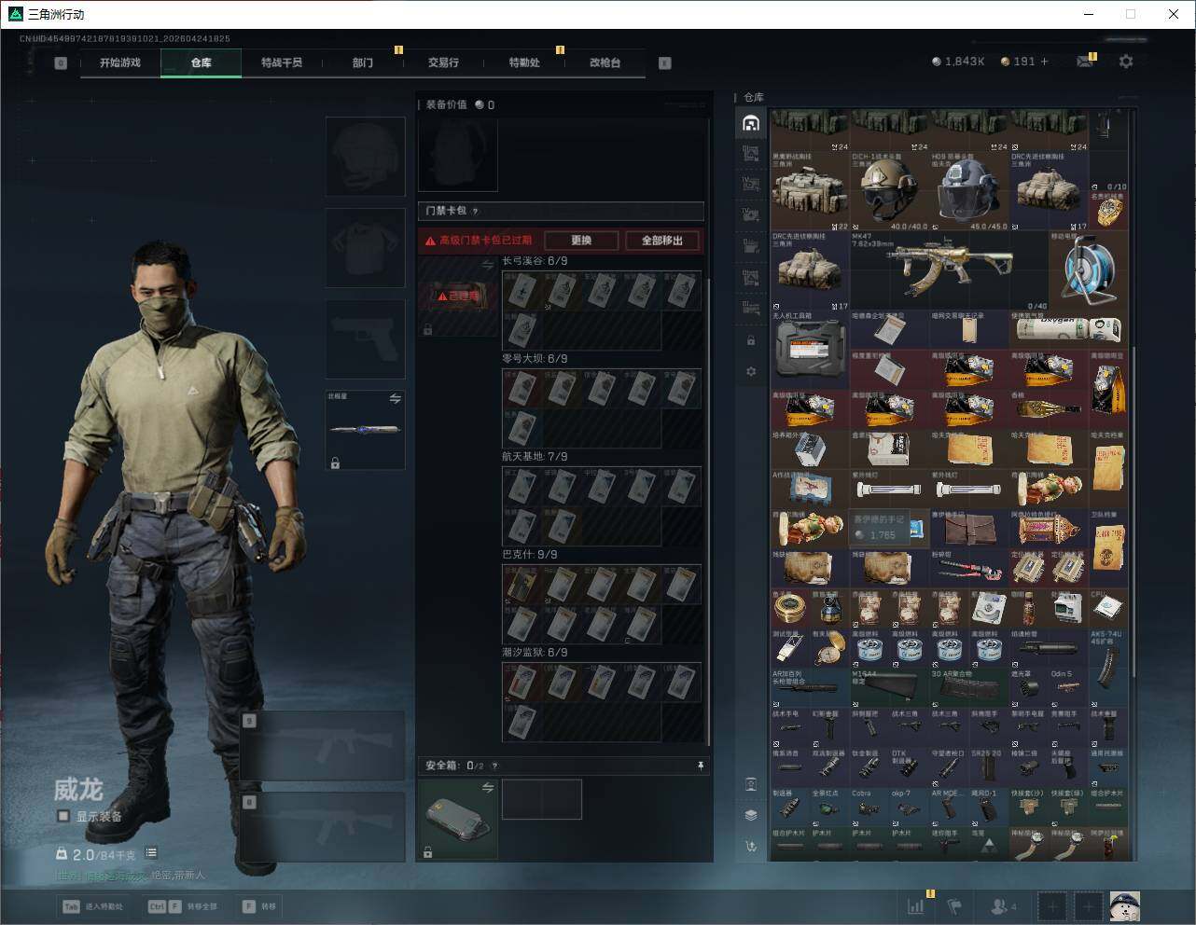Select the Cobra sight attachment
Viewport: 1196px width, 925px height.
click(x=869, y=807)
